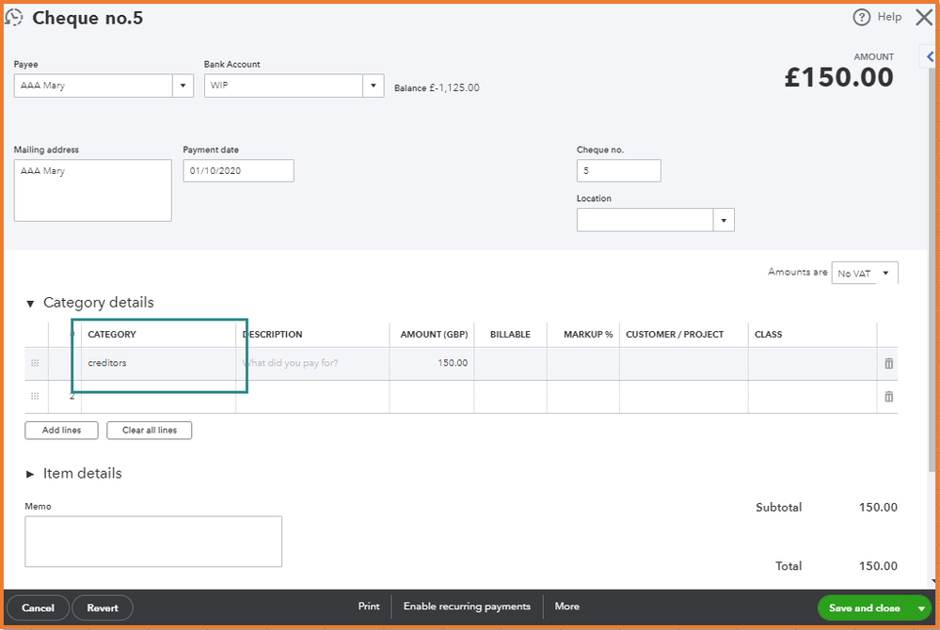Viewport: 940px width, 630px height.
Task: Delete the second category line with trash icon
Action: 888,397
